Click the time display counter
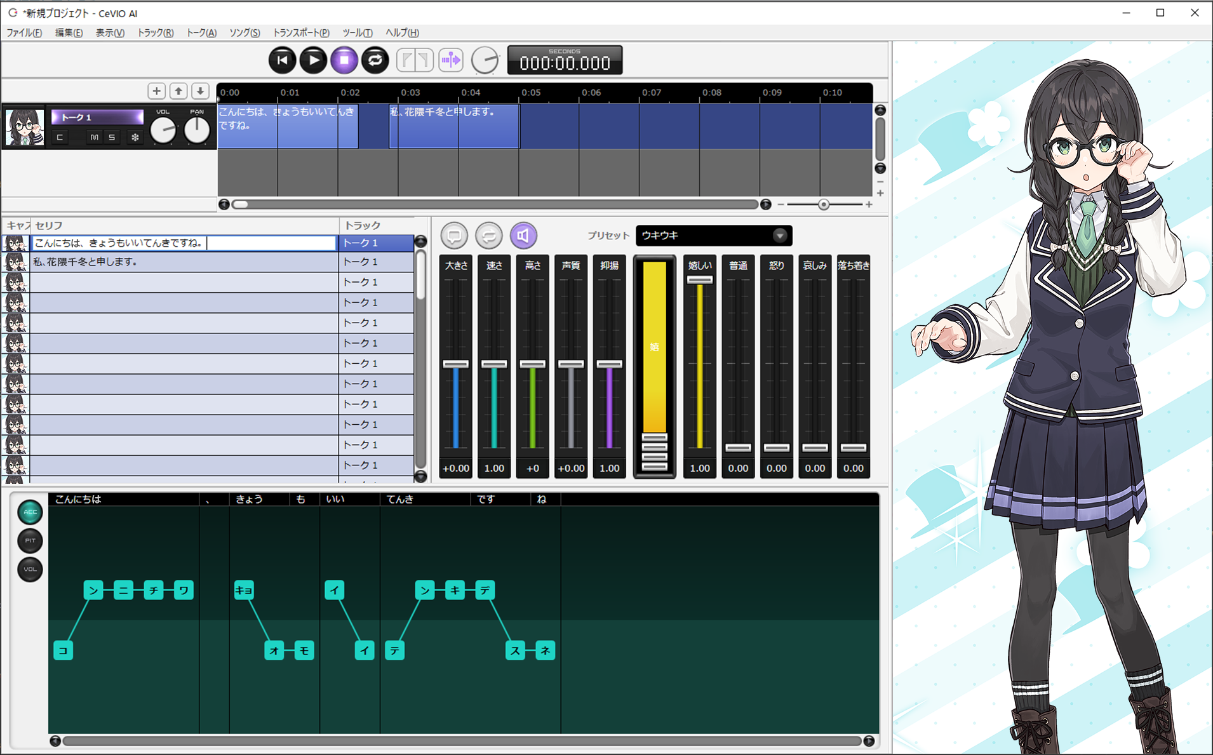Viewport: 1213px width, 755px height. pyautogui.click(x=565, y=60)
